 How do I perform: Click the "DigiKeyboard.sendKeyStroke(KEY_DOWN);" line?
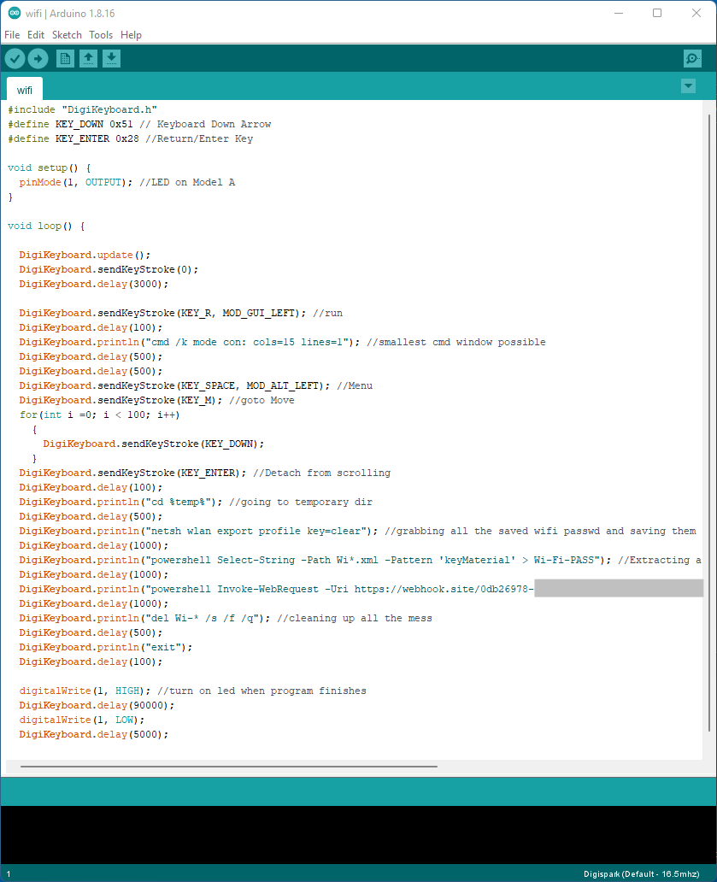tap(154, 444)
